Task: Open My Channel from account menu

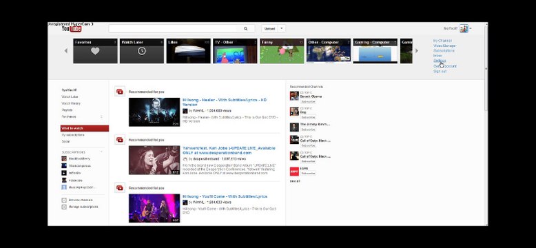Action: point(442,41)
